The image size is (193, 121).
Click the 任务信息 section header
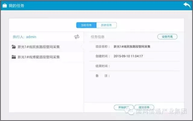98,37
